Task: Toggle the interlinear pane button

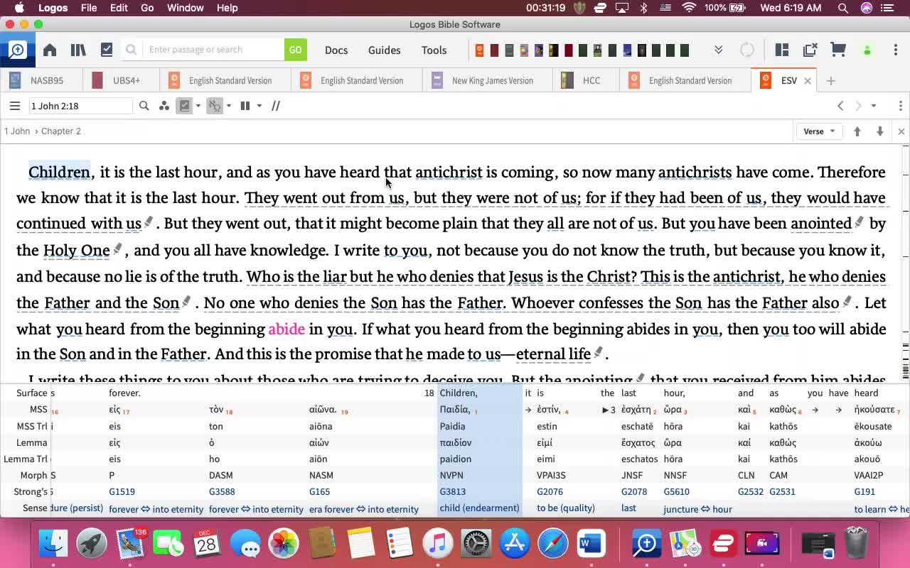Action: coord(185,106)
